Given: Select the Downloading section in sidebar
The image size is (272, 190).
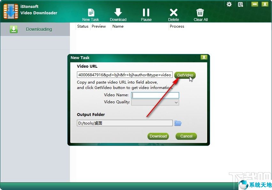Looking at the screenshot, I should tap(39, 29).
